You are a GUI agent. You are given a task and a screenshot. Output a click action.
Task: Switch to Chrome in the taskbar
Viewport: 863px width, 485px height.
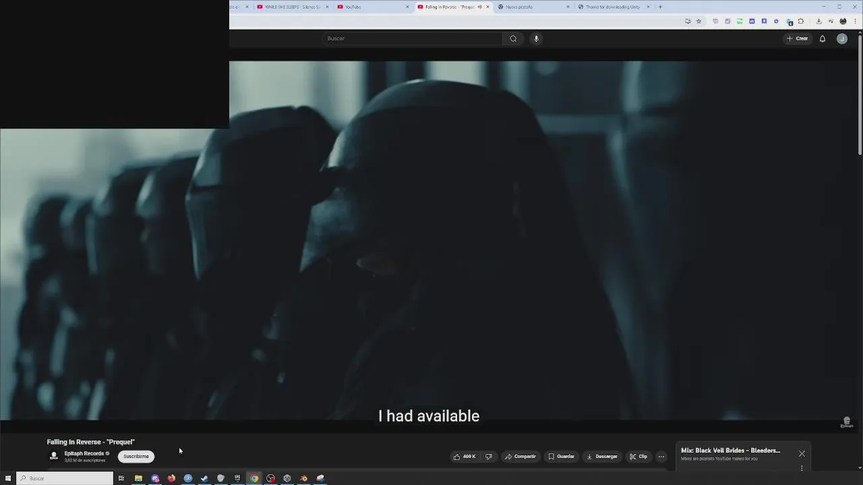pos(254,478)
